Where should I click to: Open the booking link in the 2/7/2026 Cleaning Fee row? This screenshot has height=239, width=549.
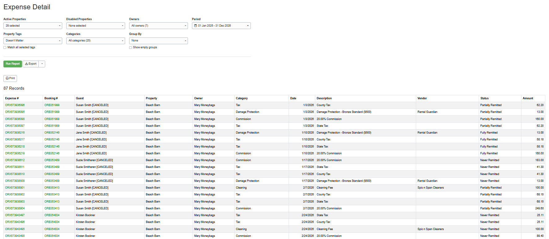tap(52, 188)
